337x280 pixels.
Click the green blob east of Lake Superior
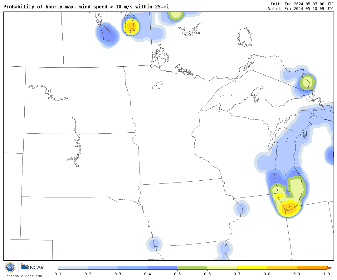click(307, 82)
